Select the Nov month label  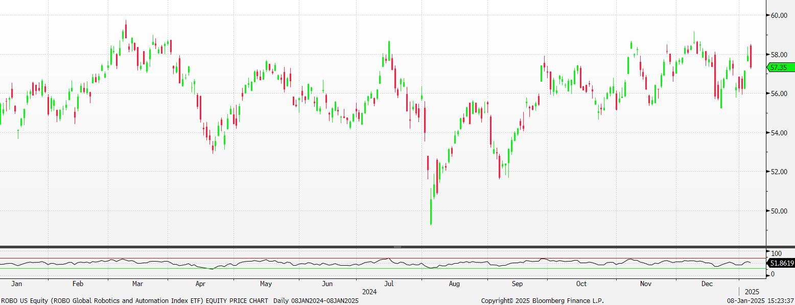[645, 284]
